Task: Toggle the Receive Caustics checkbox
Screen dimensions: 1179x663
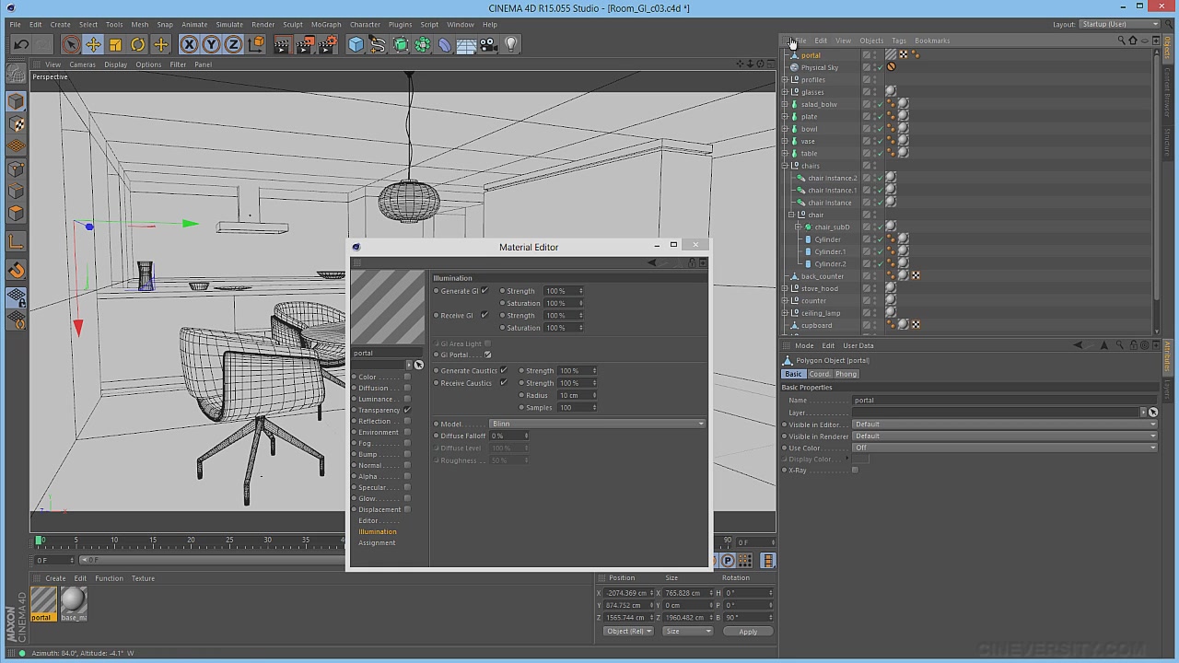Action: tap(503, 383)
